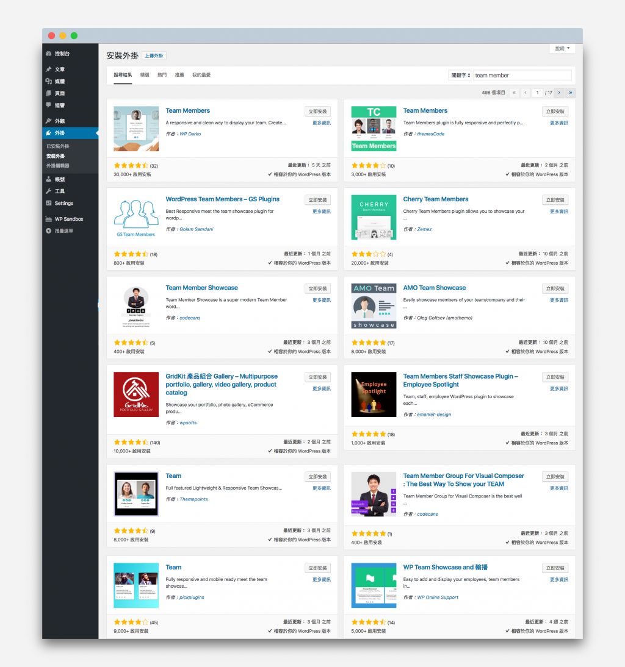Install WP Team Showcase and 輪播

555,568
